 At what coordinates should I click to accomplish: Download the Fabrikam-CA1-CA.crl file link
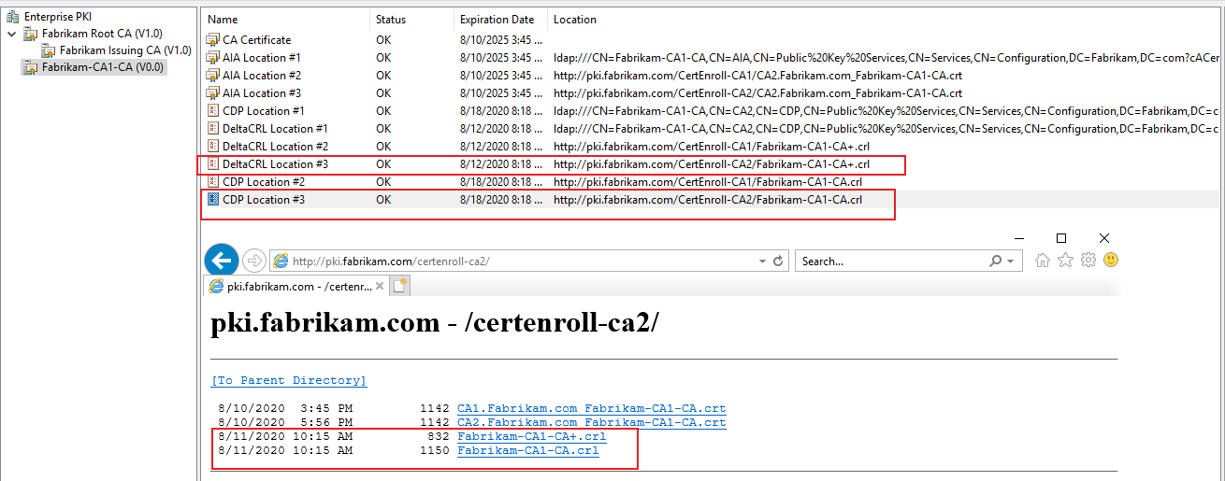[x=527, y=451]
